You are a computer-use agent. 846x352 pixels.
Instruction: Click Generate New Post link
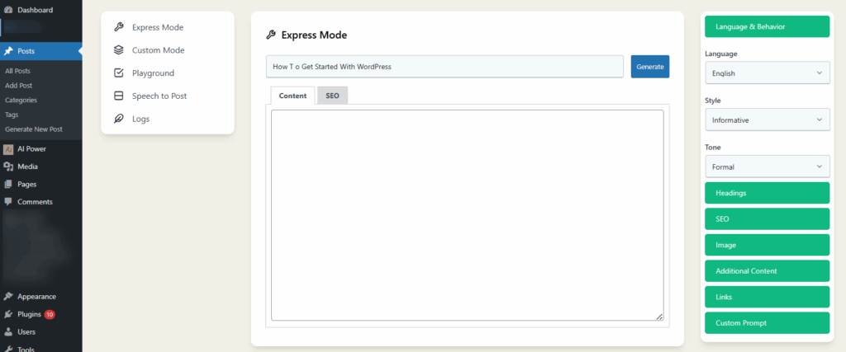click(x=33, y=129)
